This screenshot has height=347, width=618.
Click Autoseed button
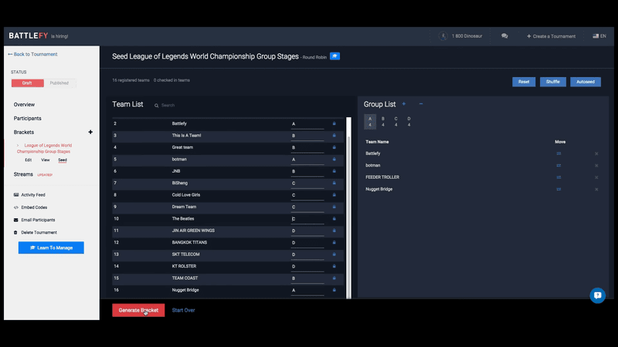[x=586, y=82]
